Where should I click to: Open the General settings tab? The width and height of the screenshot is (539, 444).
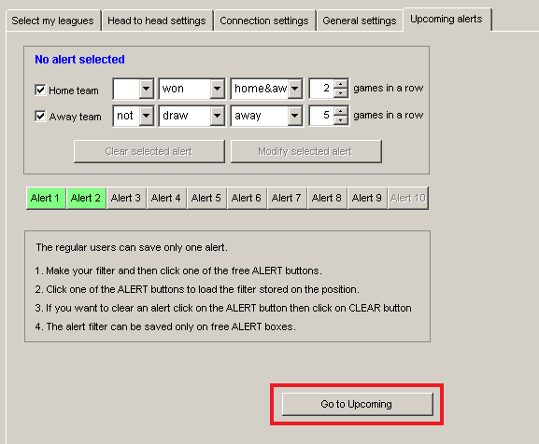(x=360, y=21)
